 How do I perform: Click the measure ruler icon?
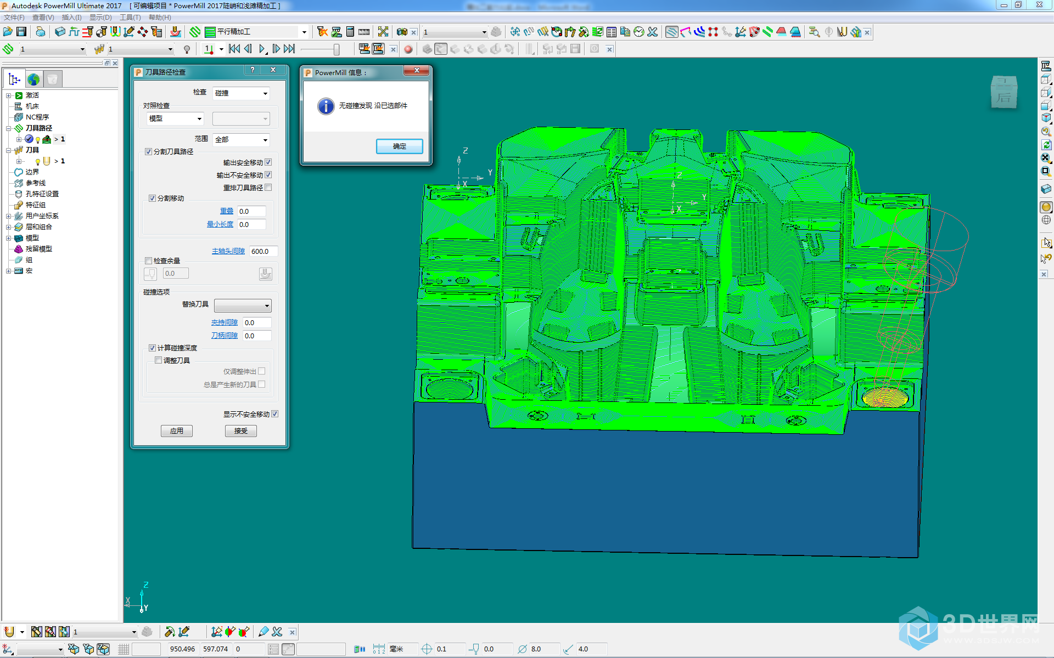pos(364,32)
